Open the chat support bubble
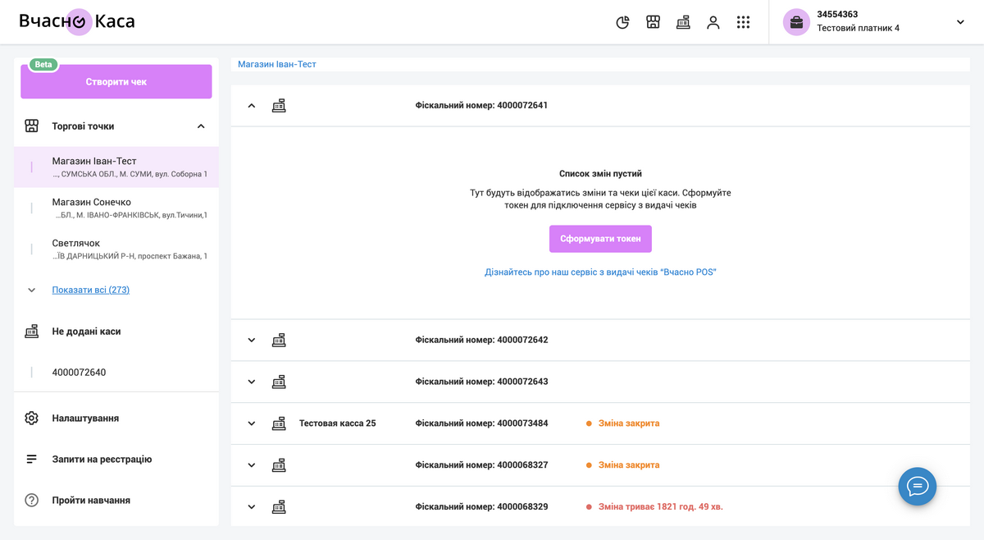984x540 pixels. pos(917,487)
